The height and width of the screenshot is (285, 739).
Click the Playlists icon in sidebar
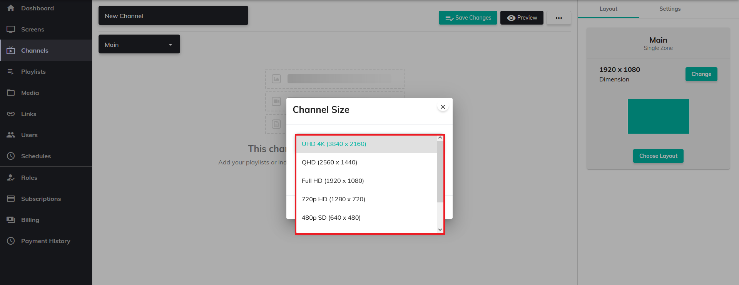tap(11, 72)
